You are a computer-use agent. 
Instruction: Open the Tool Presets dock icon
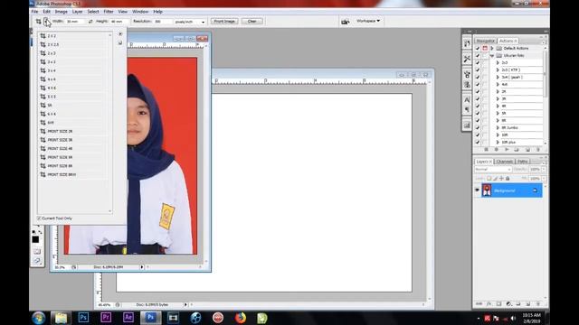(x=467, y=59)
